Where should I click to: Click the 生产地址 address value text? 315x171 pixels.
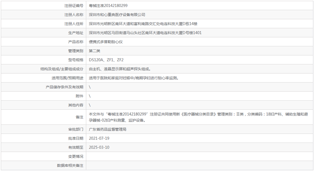[x=145, y=33]
